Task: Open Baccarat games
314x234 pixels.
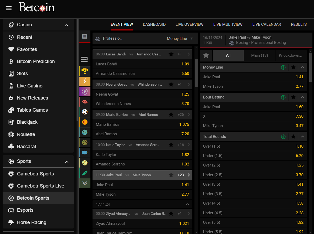Action: (x=38, y=147)
